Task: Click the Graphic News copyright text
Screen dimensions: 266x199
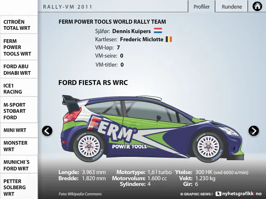Action: 196,194
